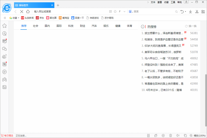The image size is (207, 138).
Task: Open a new tab with plus button
Action: coord(58,5)
